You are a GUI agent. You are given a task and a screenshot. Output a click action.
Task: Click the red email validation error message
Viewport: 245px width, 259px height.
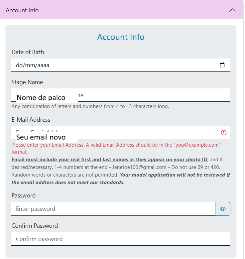click(x=116, y=145)
